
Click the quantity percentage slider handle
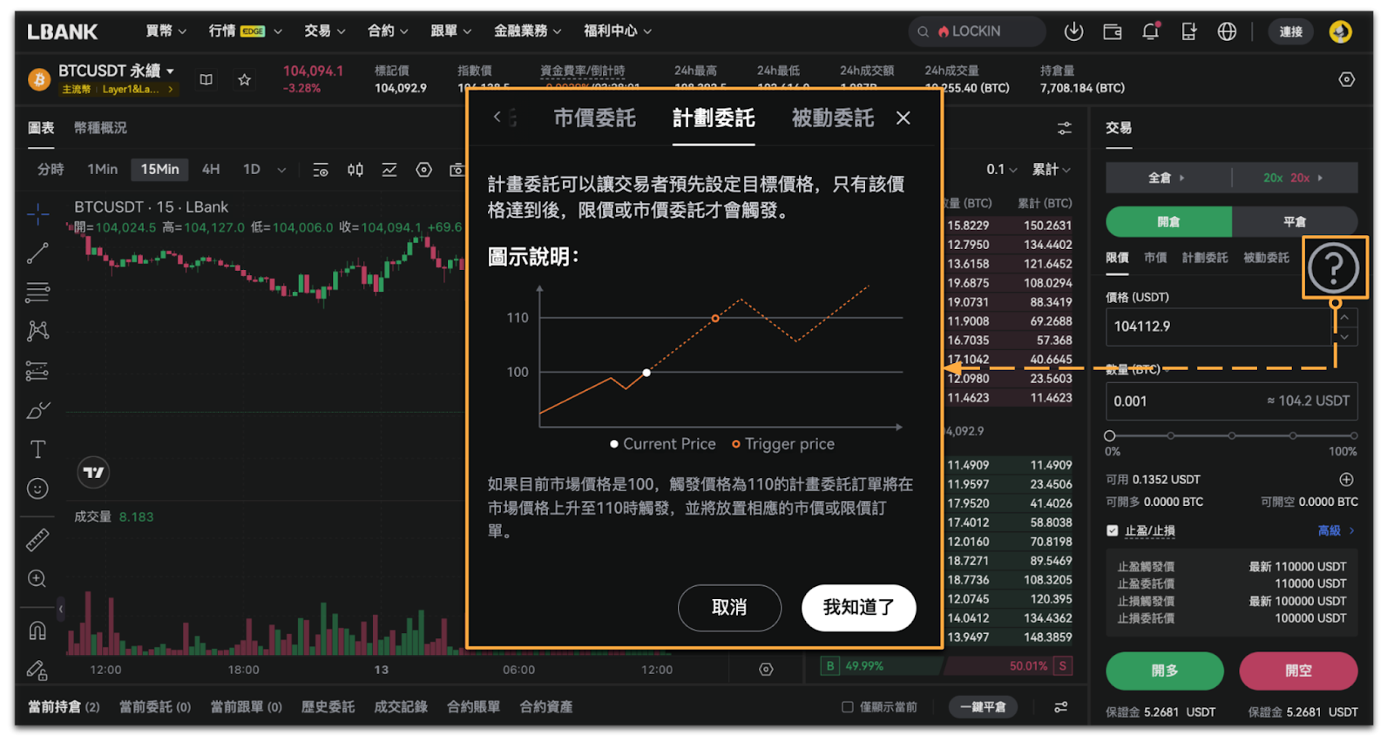(x=1110, y=435)
